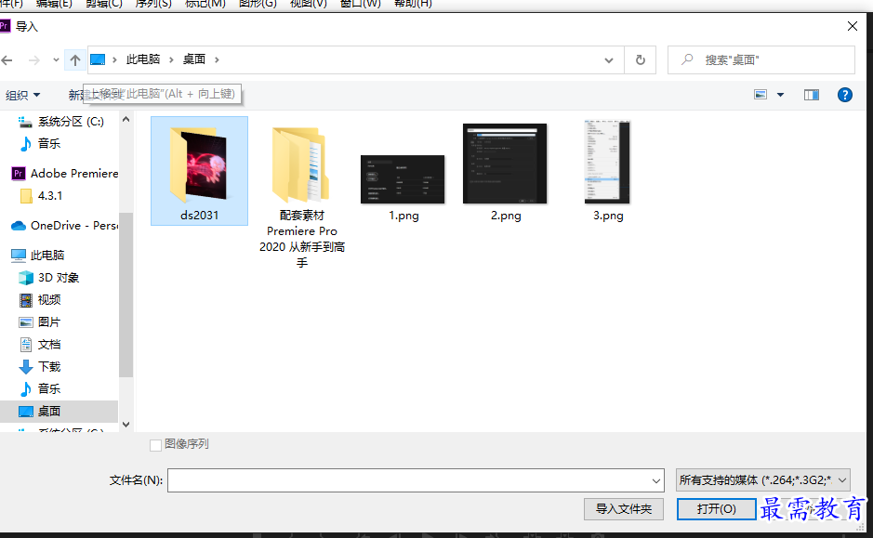Open the 标记(M) menu
This screenshot has height=538, width=873.
pos(205,4)
